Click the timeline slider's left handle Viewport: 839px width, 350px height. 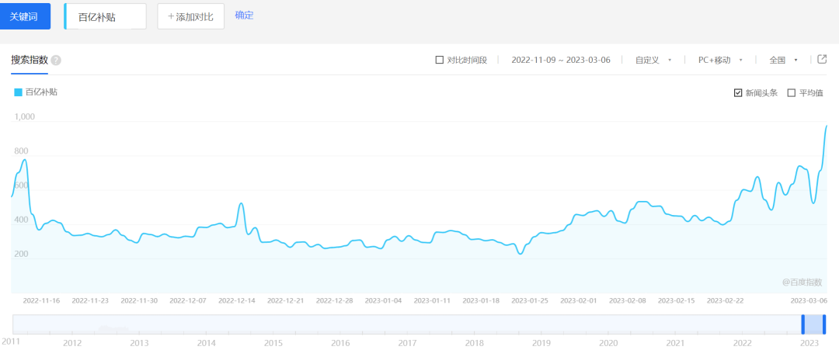coord(802,324)
